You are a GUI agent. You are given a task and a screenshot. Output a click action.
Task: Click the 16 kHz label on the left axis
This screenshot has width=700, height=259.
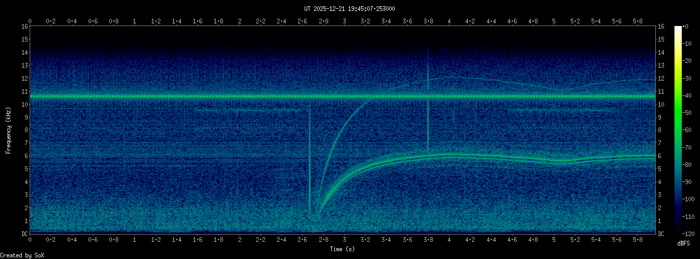(24, 27)
